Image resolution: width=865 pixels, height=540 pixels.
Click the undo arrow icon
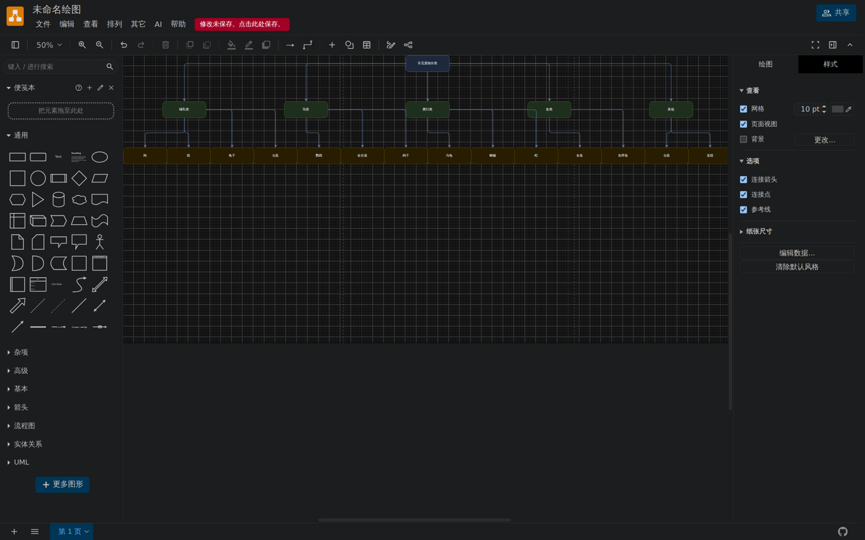pos(124,45)
